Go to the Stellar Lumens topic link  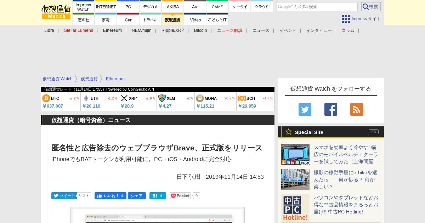point(79,30)
